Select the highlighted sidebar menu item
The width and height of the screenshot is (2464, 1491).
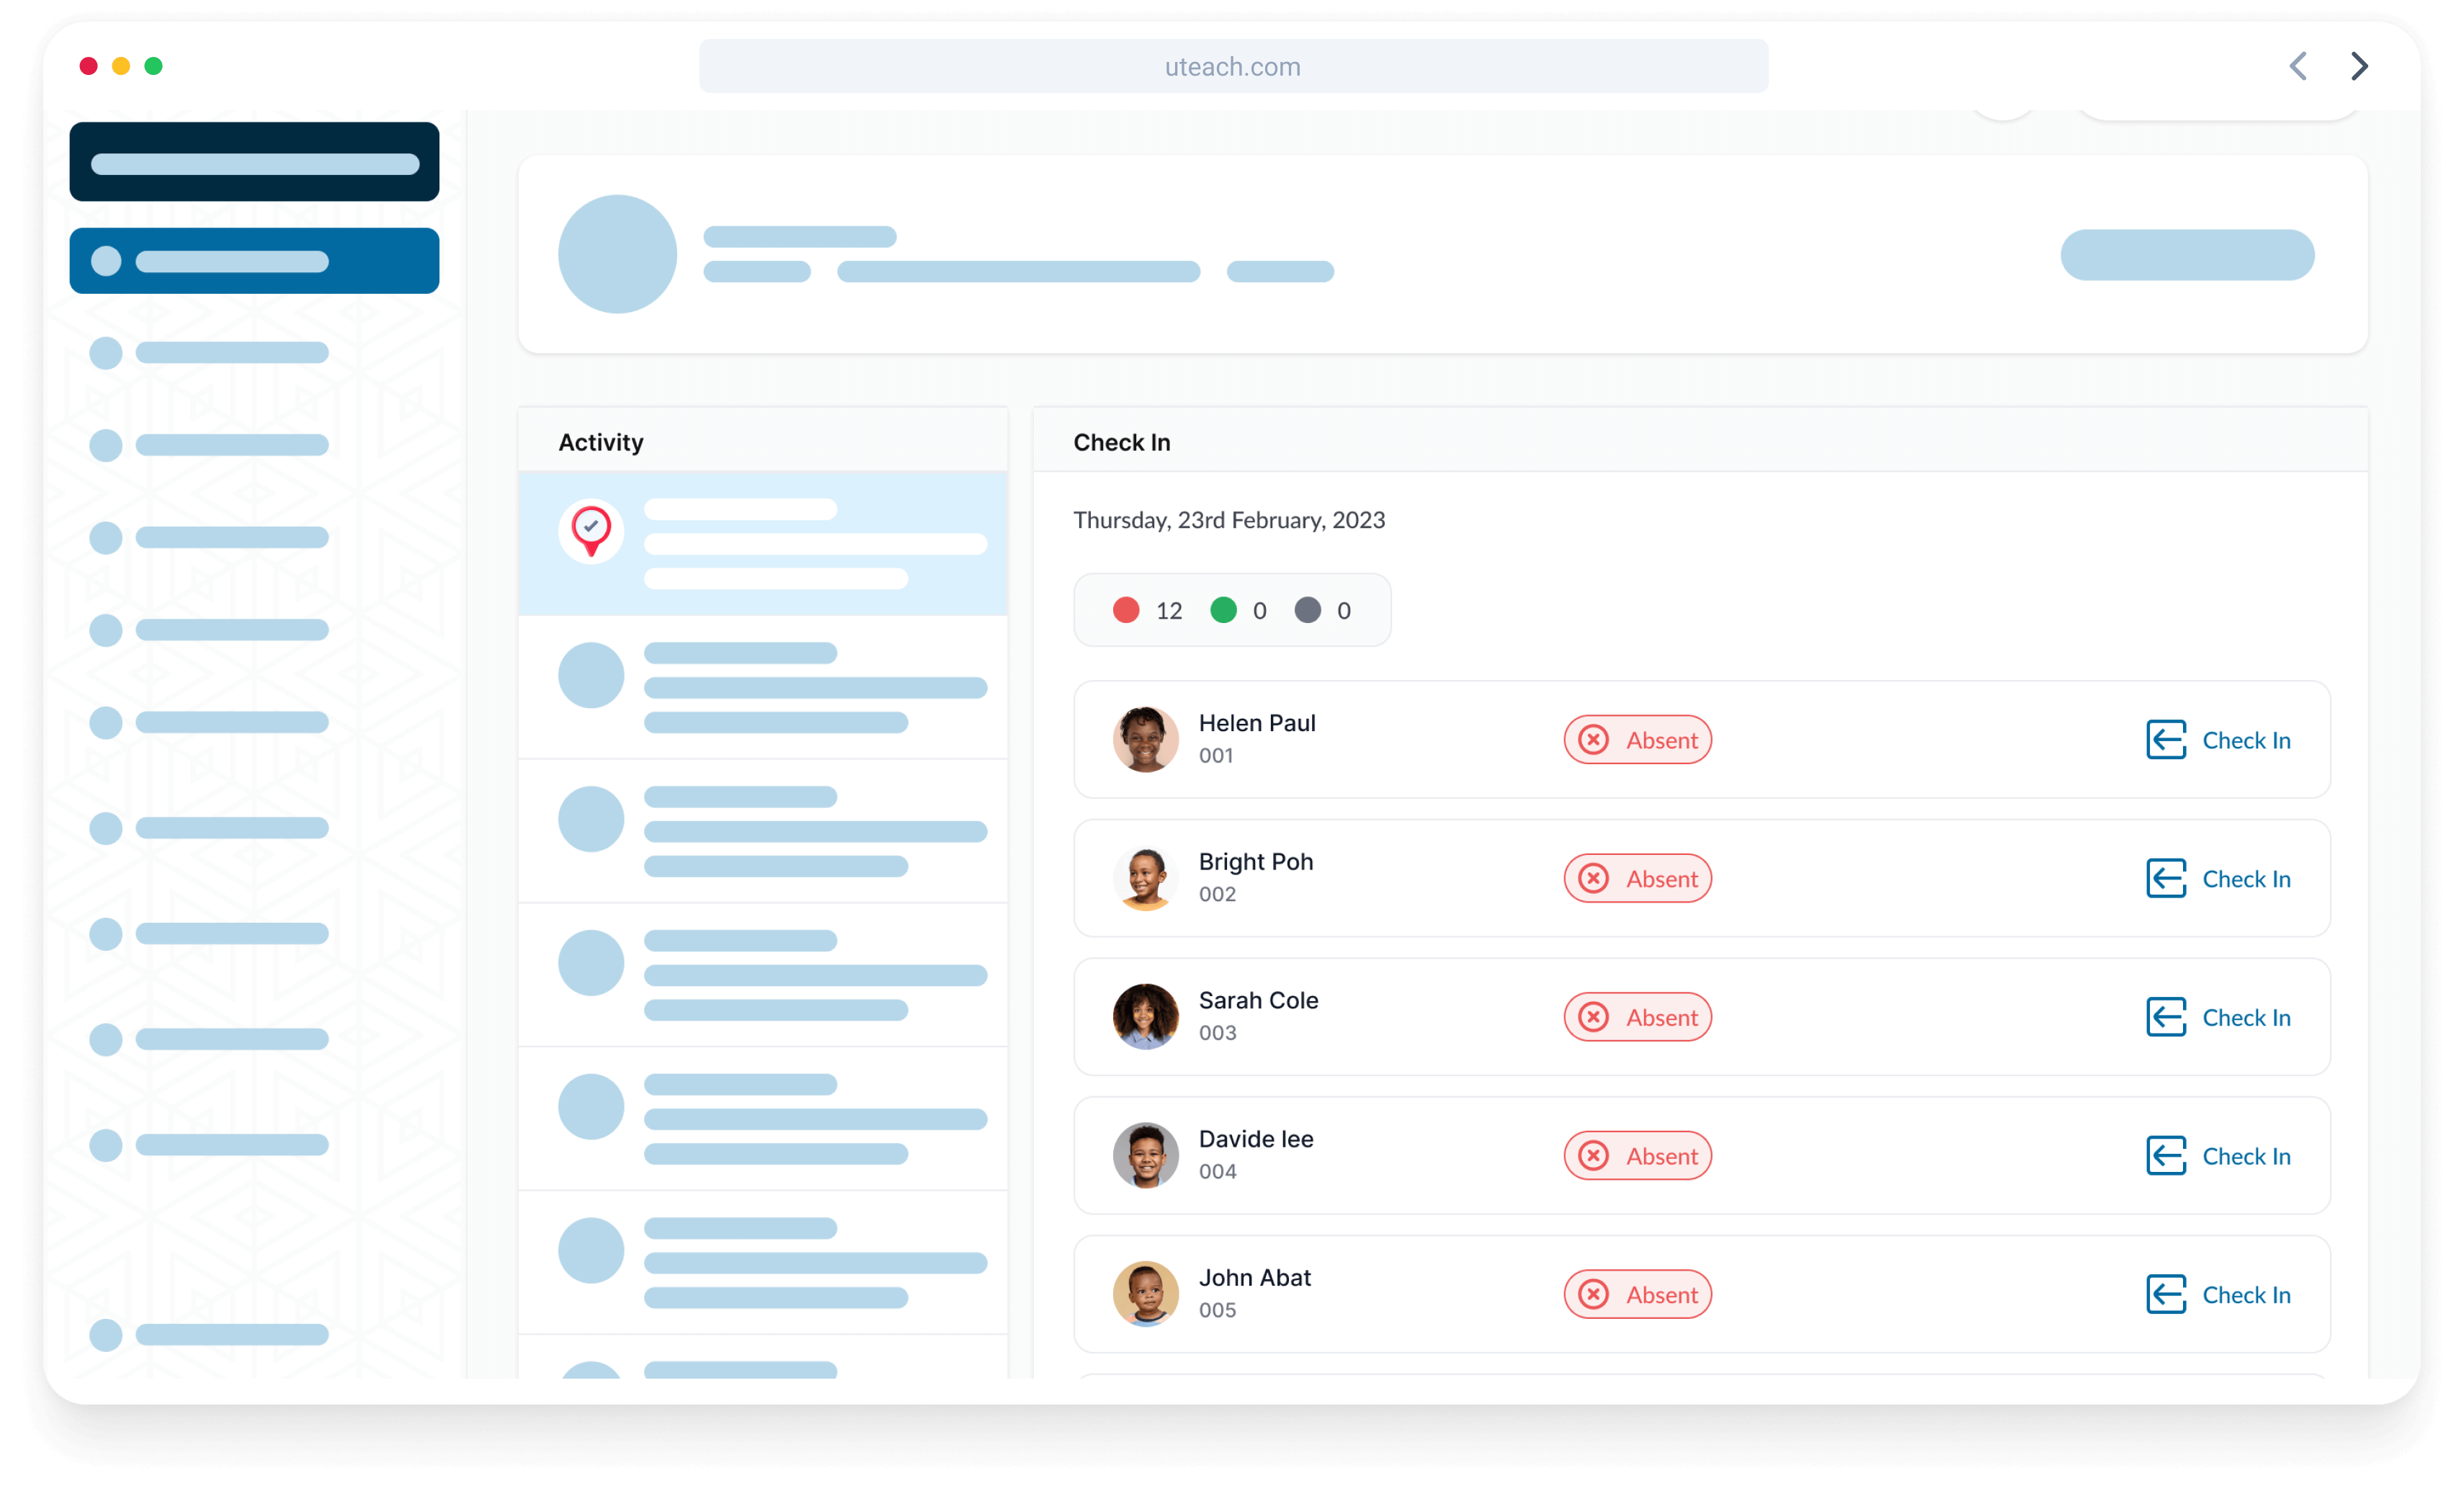[x=254, y=261]
